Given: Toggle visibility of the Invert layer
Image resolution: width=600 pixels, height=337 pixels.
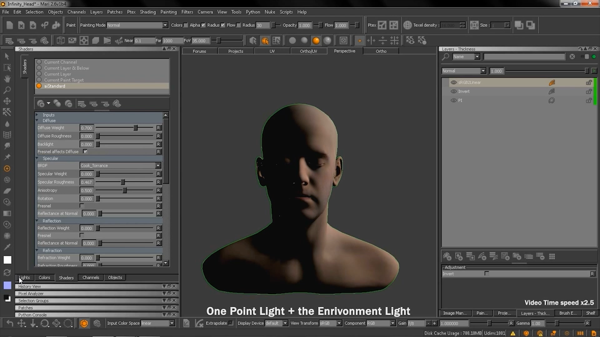Looking at the screenshot, I should [x=453, y=91].
